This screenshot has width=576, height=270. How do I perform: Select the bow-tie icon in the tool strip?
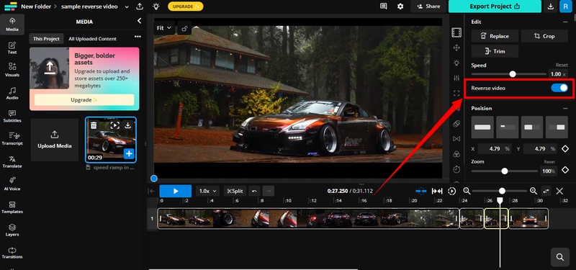point(456,138)
